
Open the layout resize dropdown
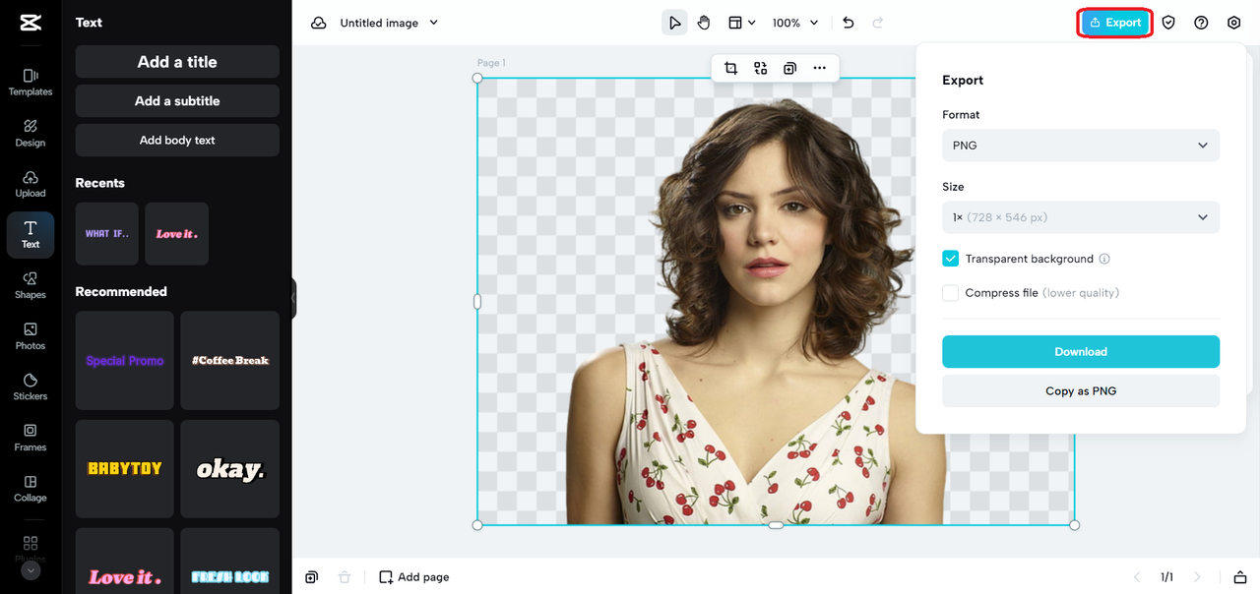pyautogui.click(x=741, y=23)
